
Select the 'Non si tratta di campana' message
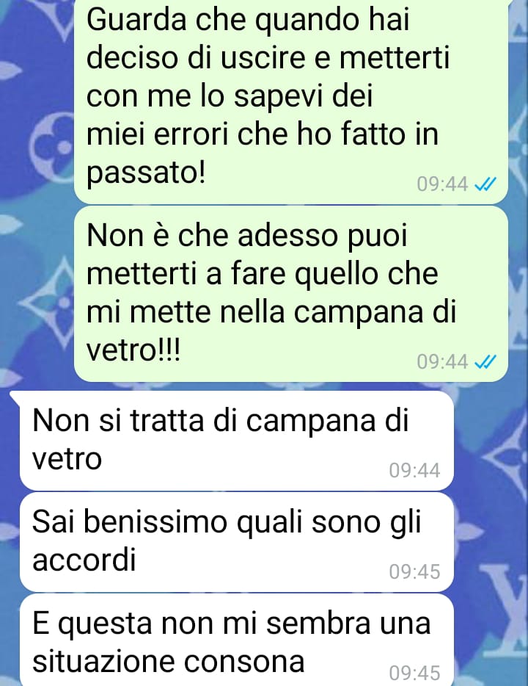pyautogui.click(x=236, y=441)
